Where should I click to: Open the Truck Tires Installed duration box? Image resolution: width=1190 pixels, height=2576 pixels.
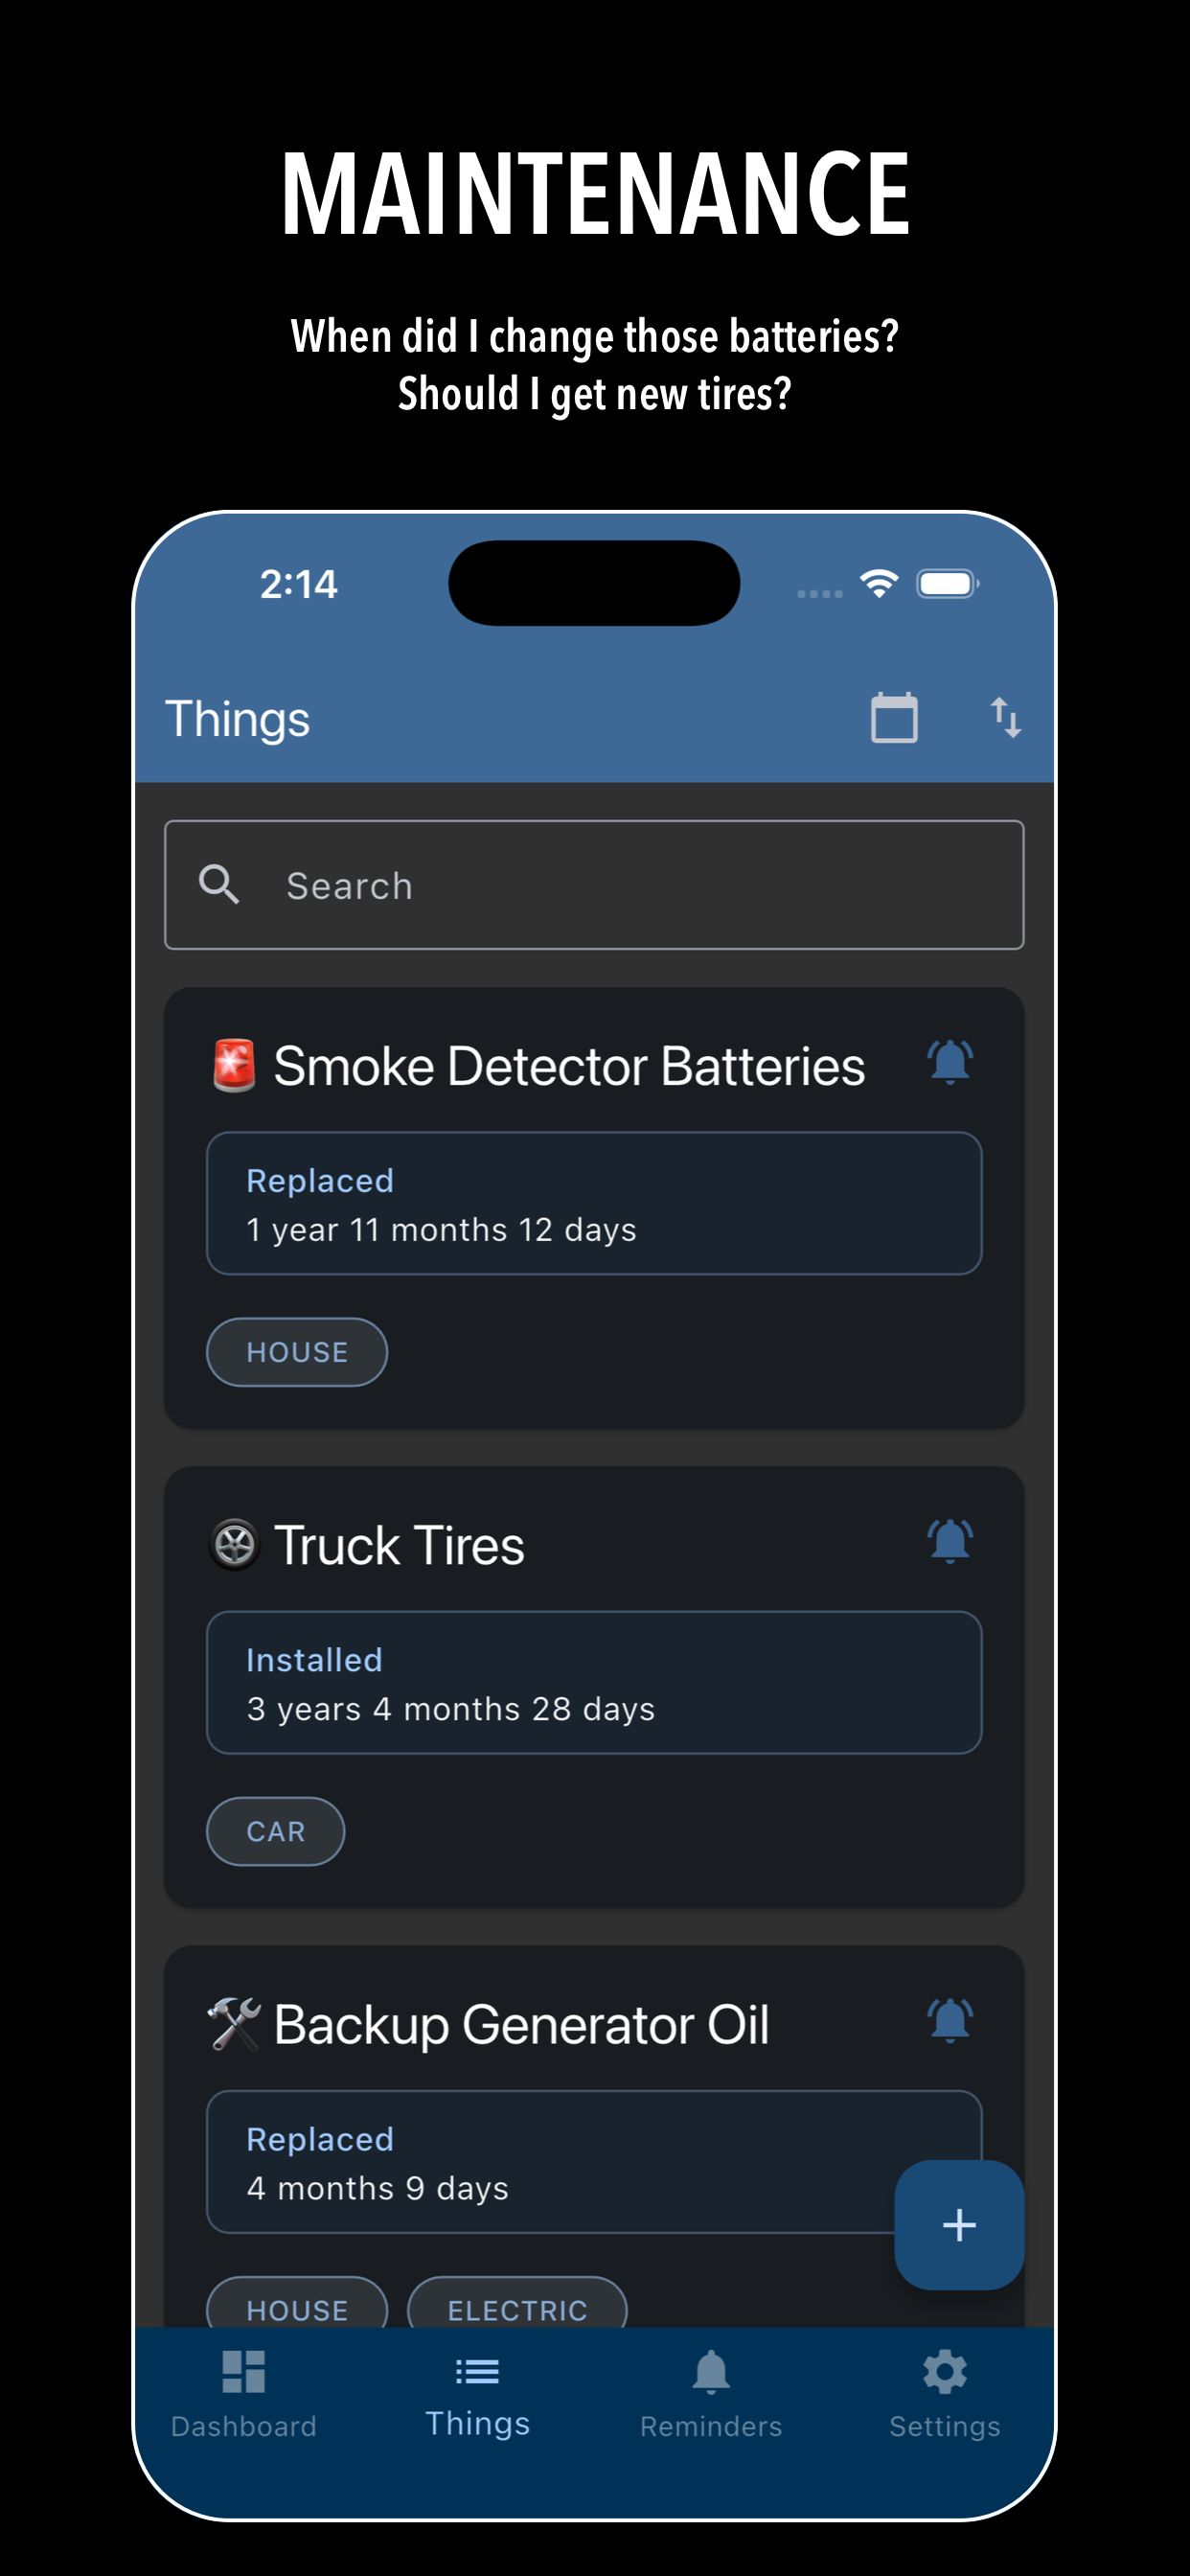click(594, 1682)
